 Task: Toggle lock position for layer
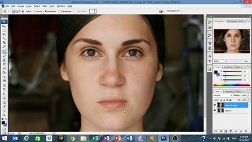tap(227, 100)
